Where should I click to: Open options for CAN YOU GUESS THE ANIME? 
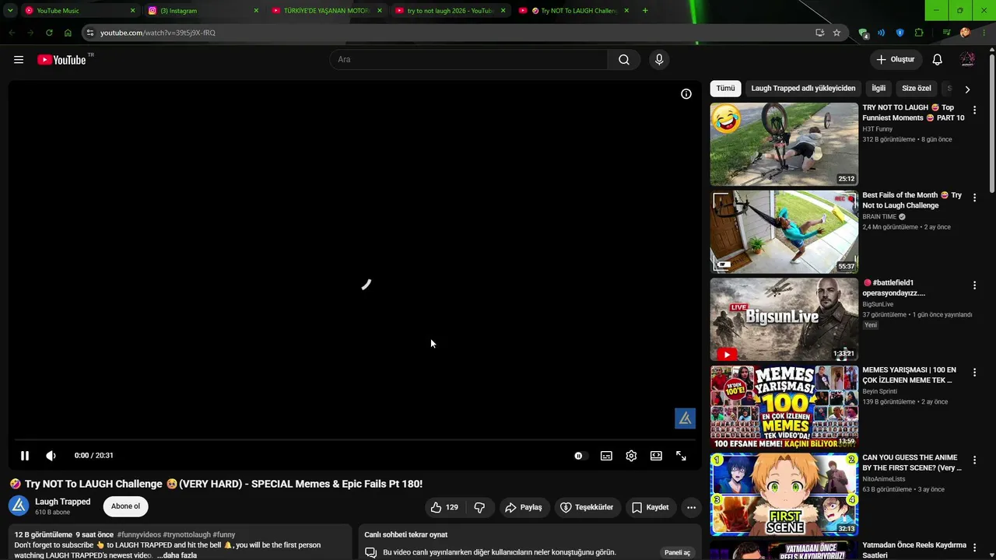pyautogui.click(x=974, y=460)
